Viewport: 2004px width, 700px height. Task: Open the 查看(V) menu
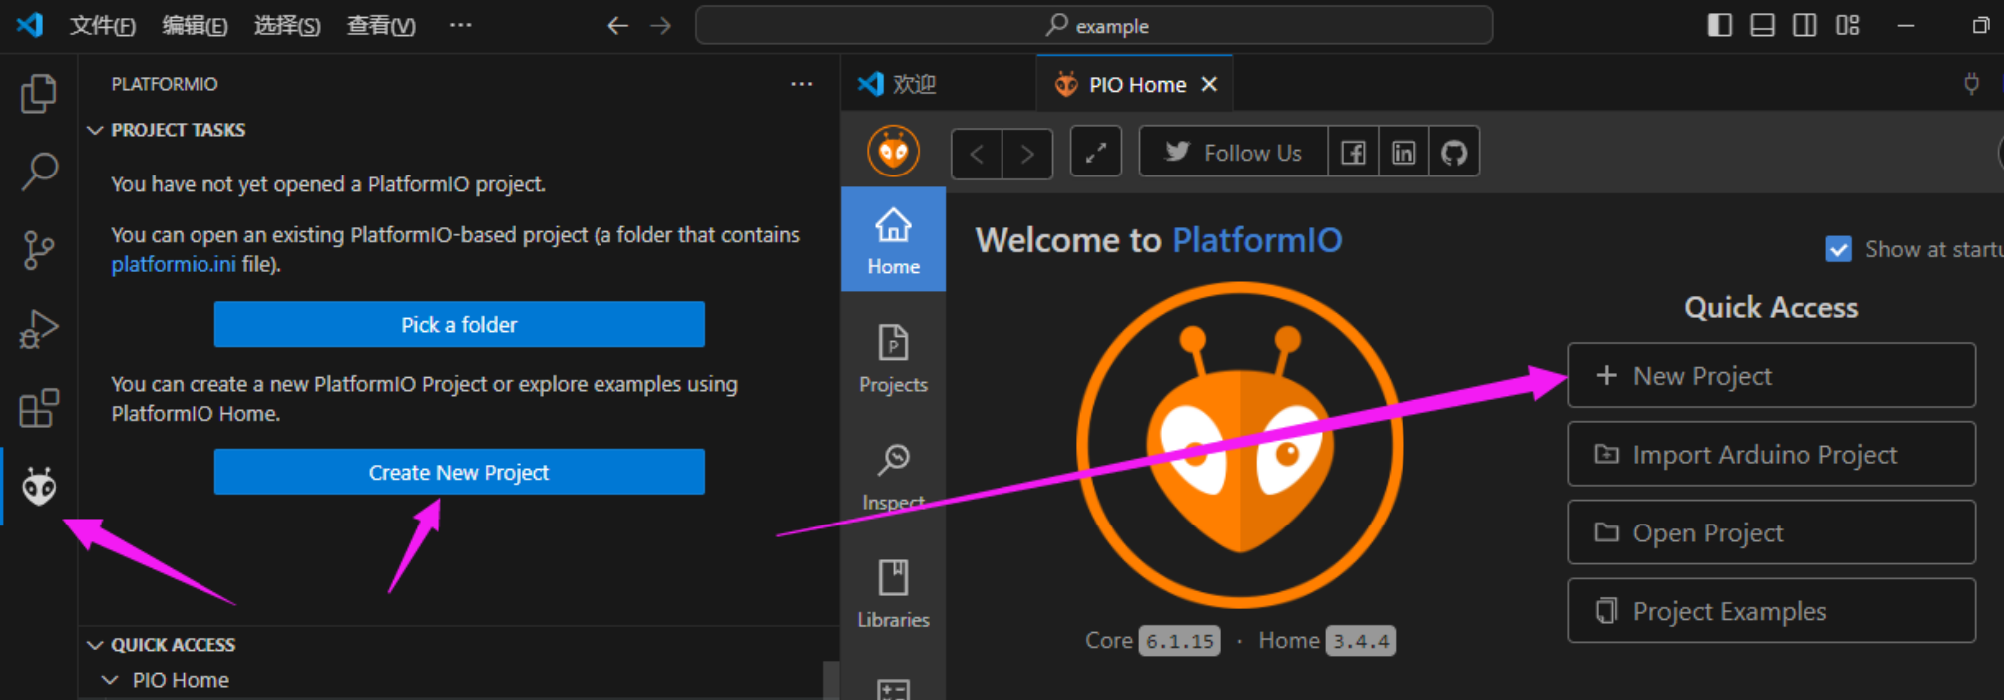pyautogui.click(x=381, y=25)
